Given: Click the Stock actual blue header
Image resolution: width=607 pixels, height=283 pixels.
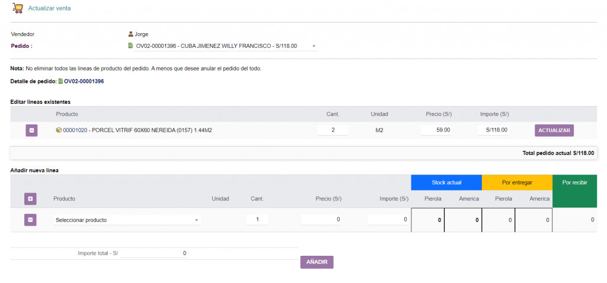Looking at the screenshot, I should click(x=446, y=182).
